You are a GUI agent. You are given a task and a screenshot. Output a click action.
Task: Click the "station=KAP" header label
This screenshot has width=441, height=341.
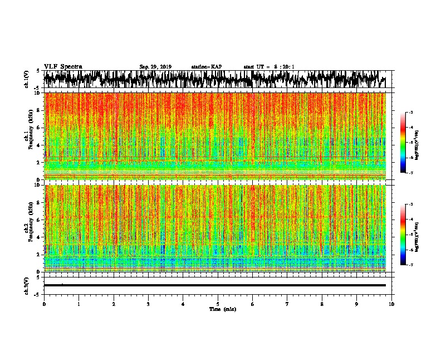pyautogui.click(x=207, y=67)
